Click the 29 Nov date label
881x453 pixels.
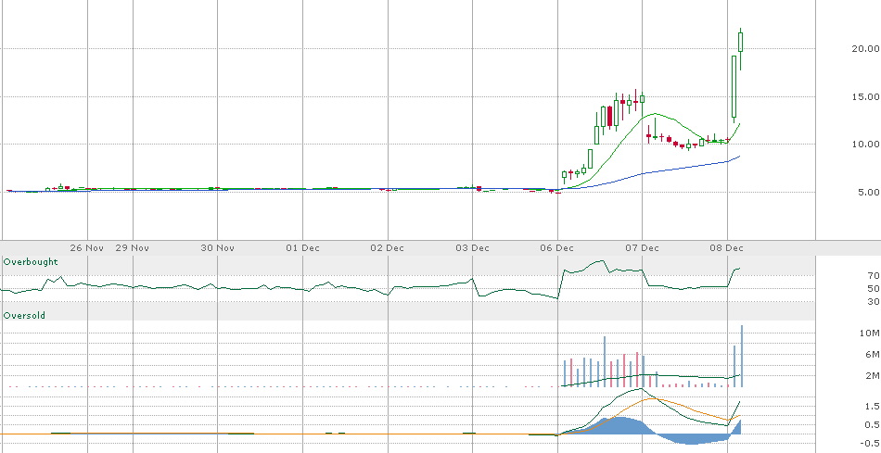pos(132,247)
